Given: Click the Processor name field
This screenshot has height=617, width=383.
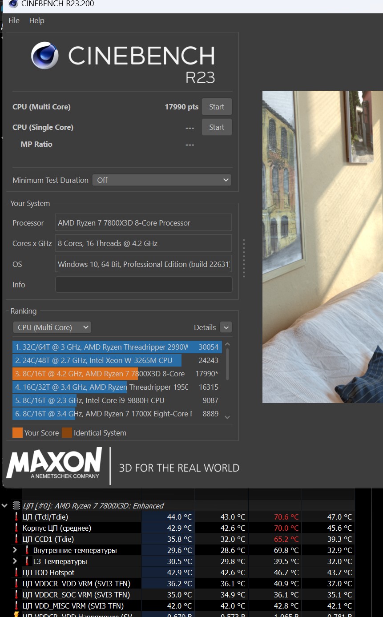Looking at the screenshot, I should 143,223.
